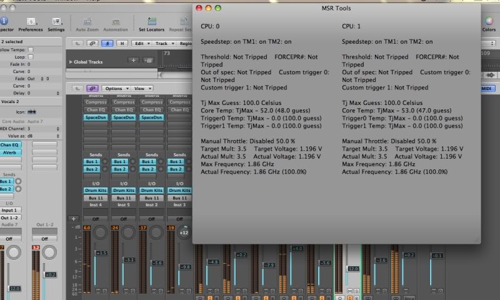This screenshot has width=500, height=300.
Task: Click the add global track plus icon
Action: click(133, 60)
